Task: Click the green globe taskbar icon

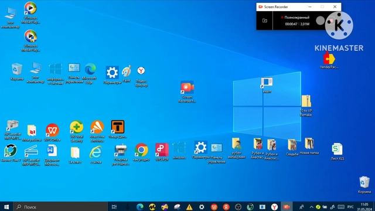Action: click(x=250, y=207)
